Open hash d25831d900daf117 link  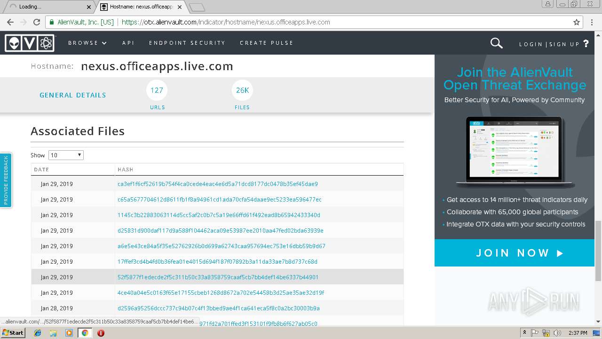[221, 231]
